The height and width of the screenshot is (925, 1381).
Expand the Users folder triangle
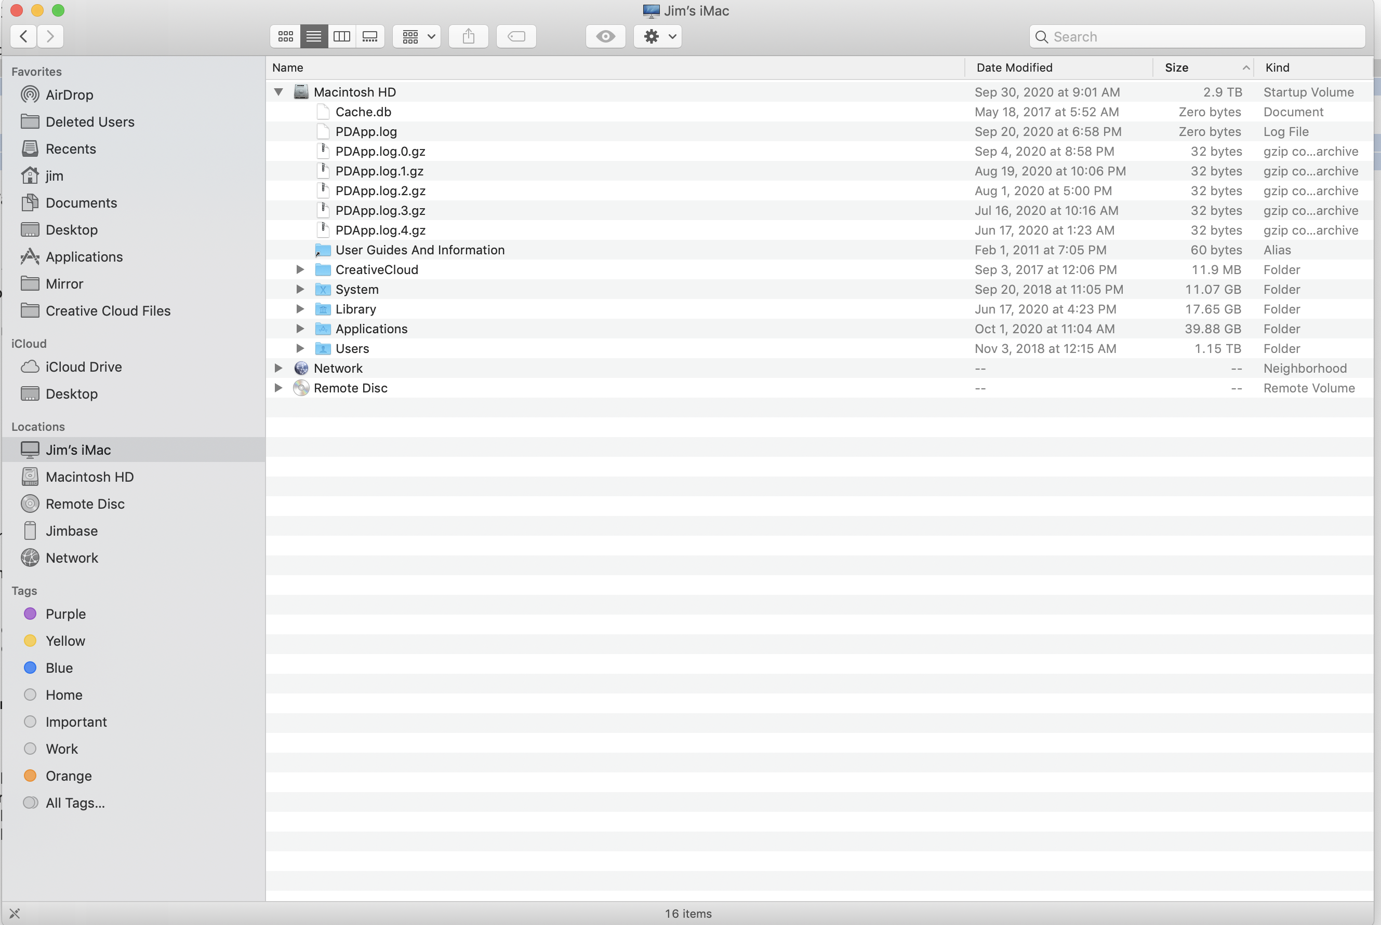click(300, 349)
